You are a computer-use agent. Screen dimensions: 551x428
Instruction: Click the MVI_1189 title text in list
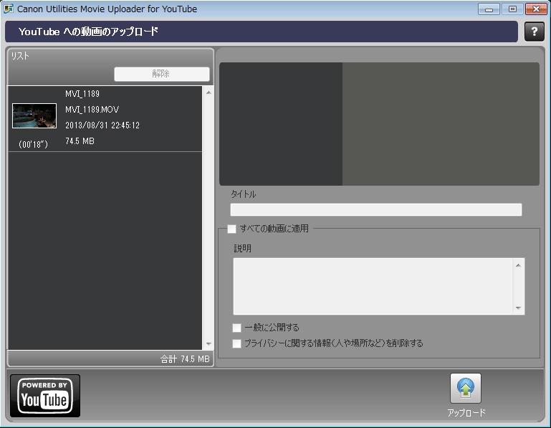coord(82,94)
